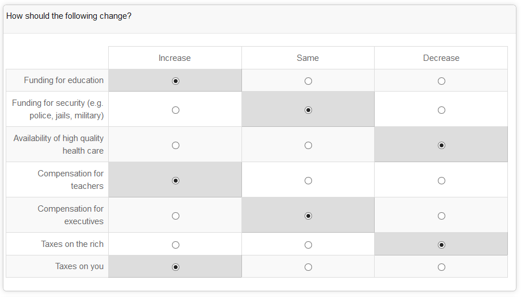Set health care availability to Increase
The width and height of the screenshot is (521, 297).
(x=175, y=145)
